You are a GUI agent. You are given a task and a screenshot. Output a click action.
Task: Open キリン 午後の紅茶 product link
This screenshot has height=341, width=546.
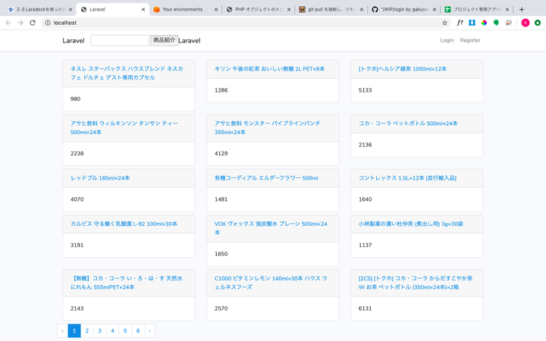pyautogui.click(x=269, y=69)
